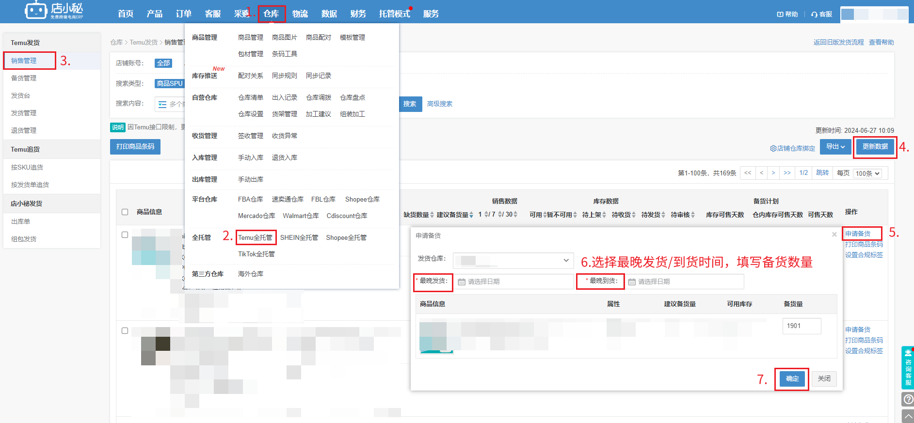Go to previous page with < button
The width and height of the screenshot is (914, 423).
[x=761, y=173]
